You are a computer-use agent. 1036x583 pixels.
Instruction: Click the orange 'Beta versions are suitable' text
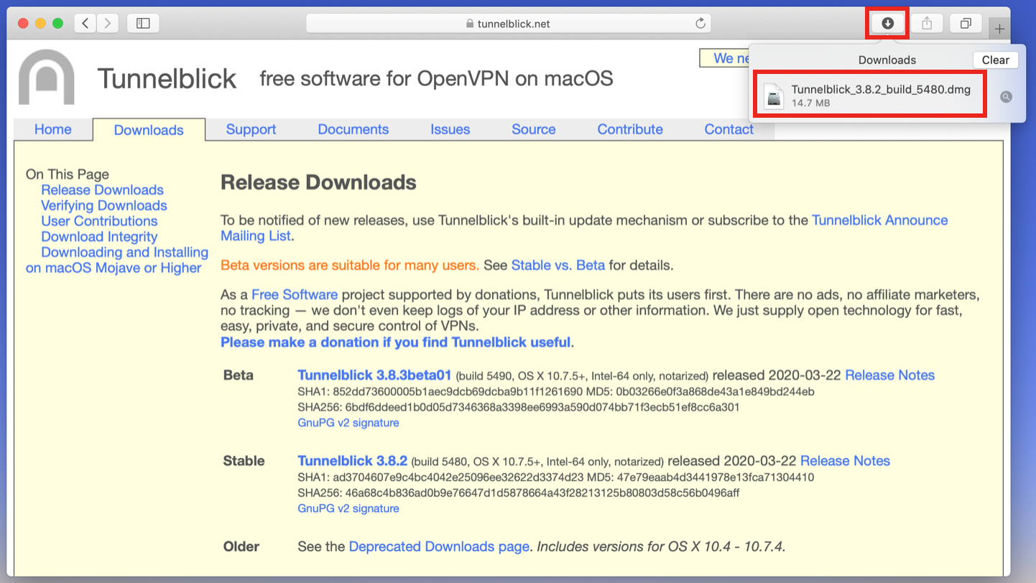click(350, 266)
